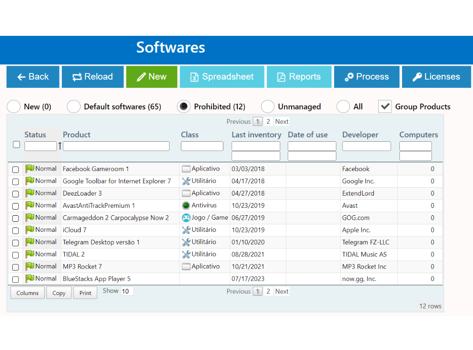Viewport: 473px width, 350px height.
Task: Go to page 2 in top pagination
Action: coord(268,122)
